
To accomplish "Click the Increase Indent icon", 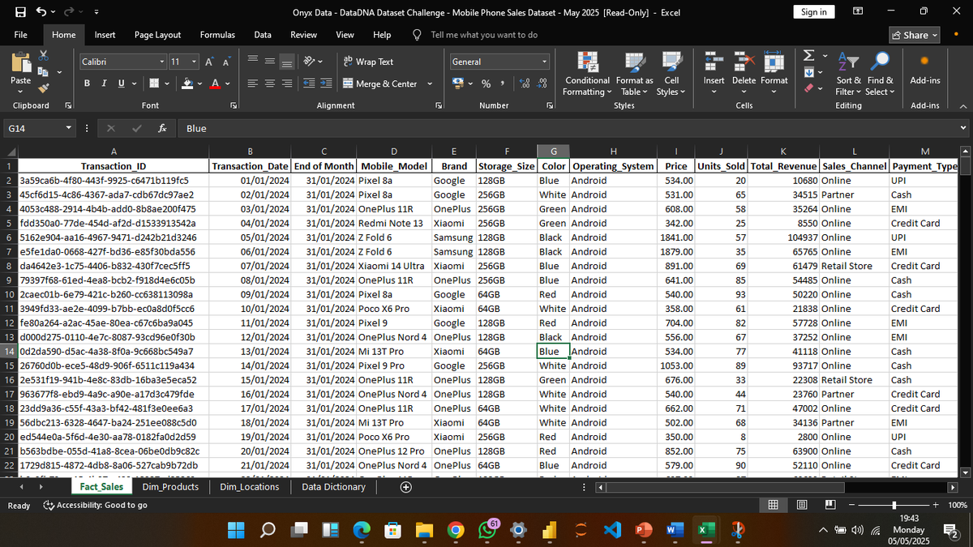I will pos(324,83).
